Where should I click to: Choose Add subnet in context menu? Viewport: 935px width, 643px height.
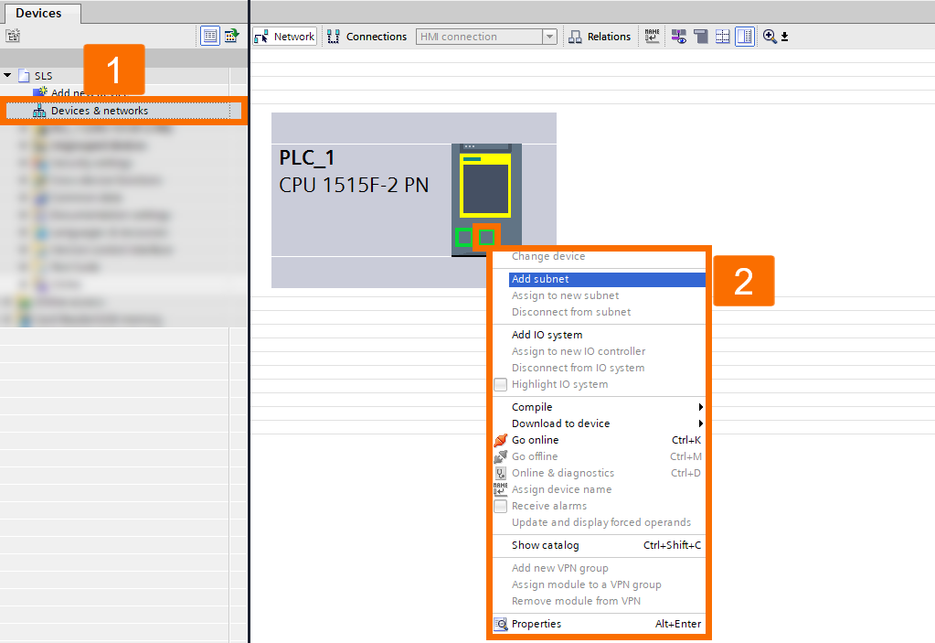pos(607,279)
